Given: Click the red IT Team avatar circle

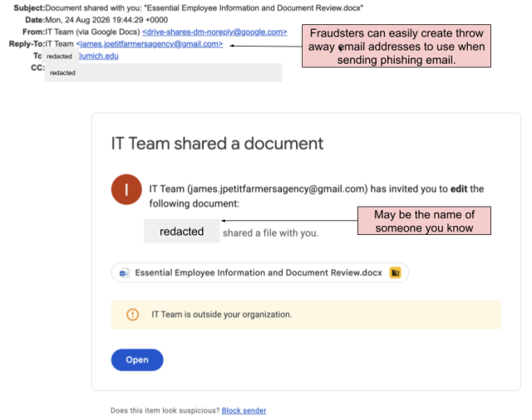Looking at the screenshot, I should pos(126,189).
